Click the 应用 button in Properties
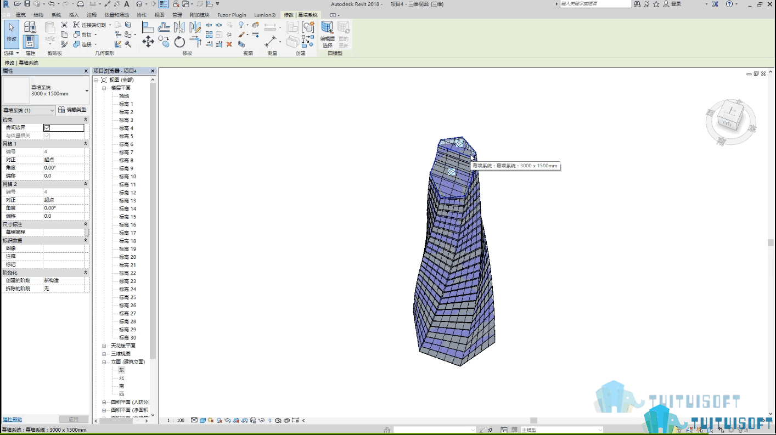 (74, 420)
